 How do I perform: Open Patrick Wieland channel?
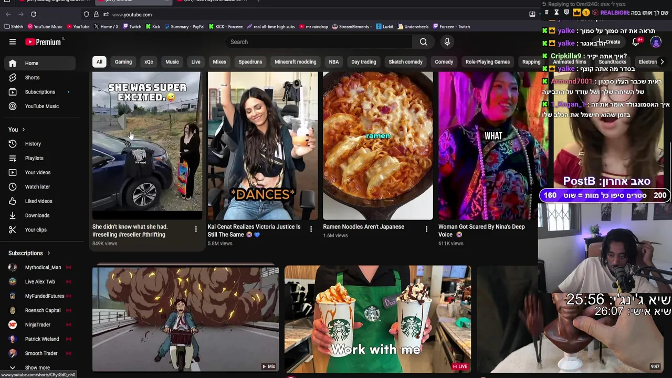41,339
